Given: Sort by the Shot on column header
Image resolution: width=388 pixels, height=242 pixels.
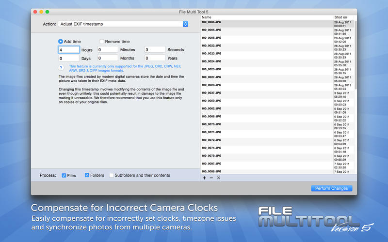Looking at the screenshot, I should [342, 17].
